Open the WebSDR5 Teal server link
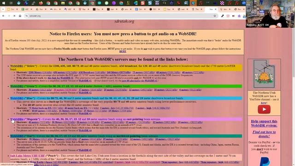The width and height of the screenshot is (295, 166). pos(17,136)
